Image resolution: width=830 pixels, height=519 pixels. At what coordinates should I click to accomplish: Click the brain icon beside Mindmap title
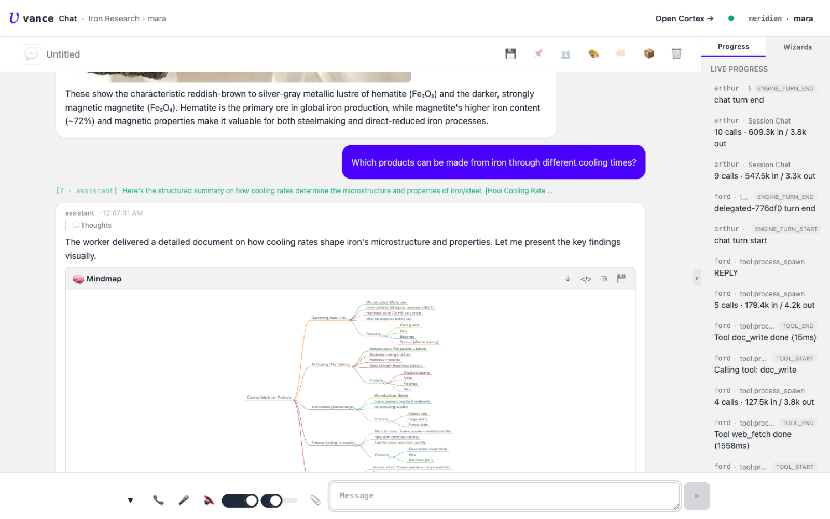tap(78, 279)
